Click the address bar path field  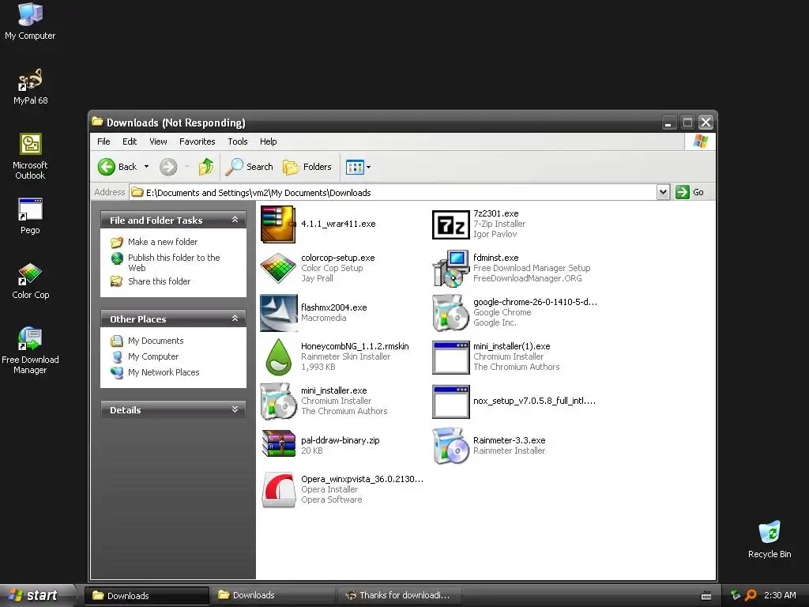pyautogui.click(x=392, y=193)
